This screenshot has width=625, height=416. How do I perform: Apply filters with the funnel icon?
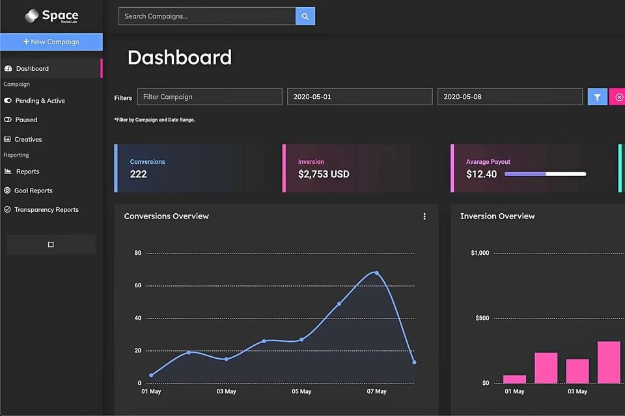597,97
